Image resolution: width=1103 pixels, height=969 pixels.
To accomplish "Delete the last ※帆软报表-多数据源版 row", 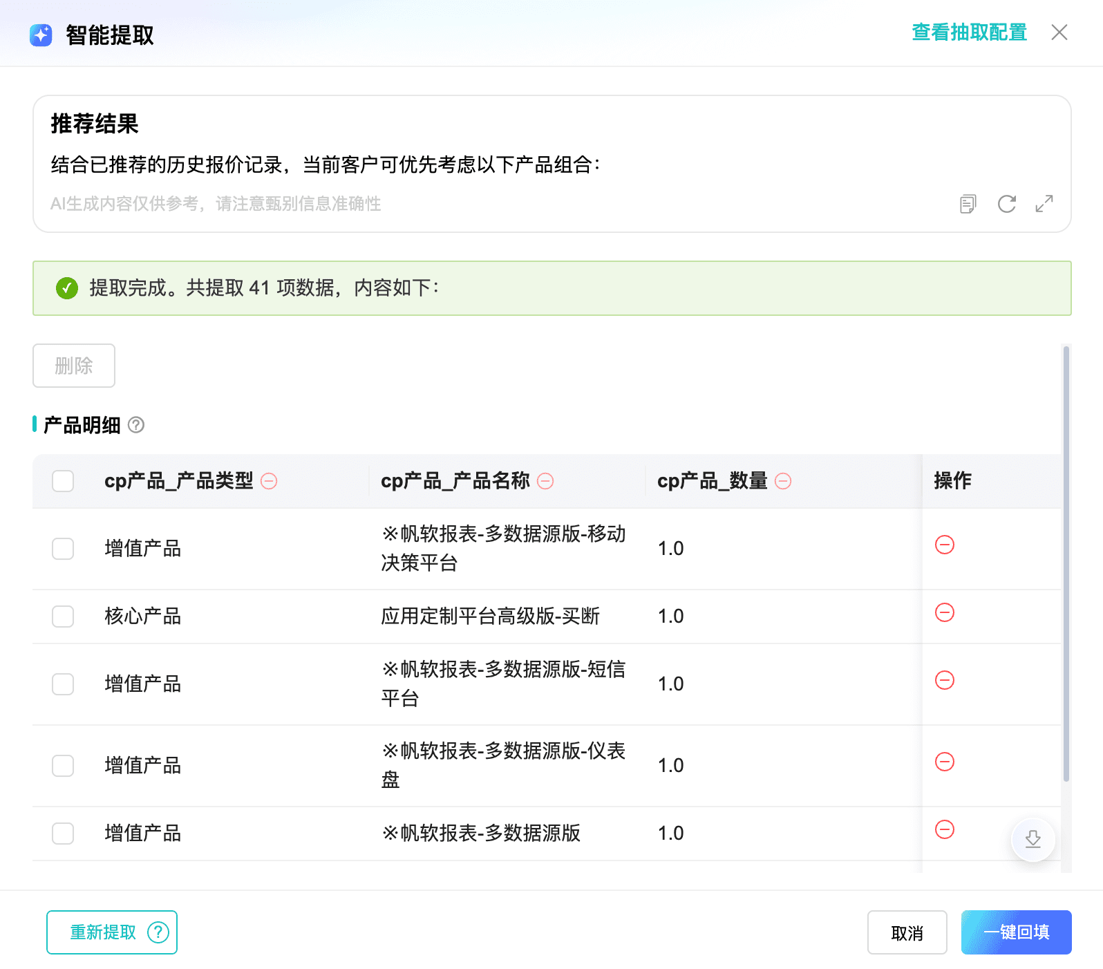I will pyautogui.click(x=945, y=829).
